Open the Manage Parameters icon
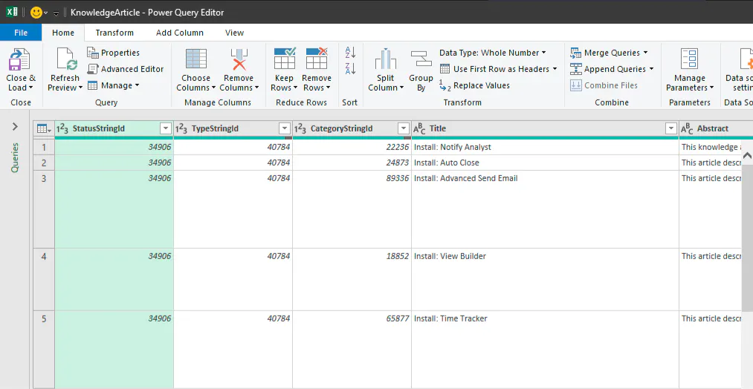The width and height of the screenshot is (753, 389). [689, 61]
